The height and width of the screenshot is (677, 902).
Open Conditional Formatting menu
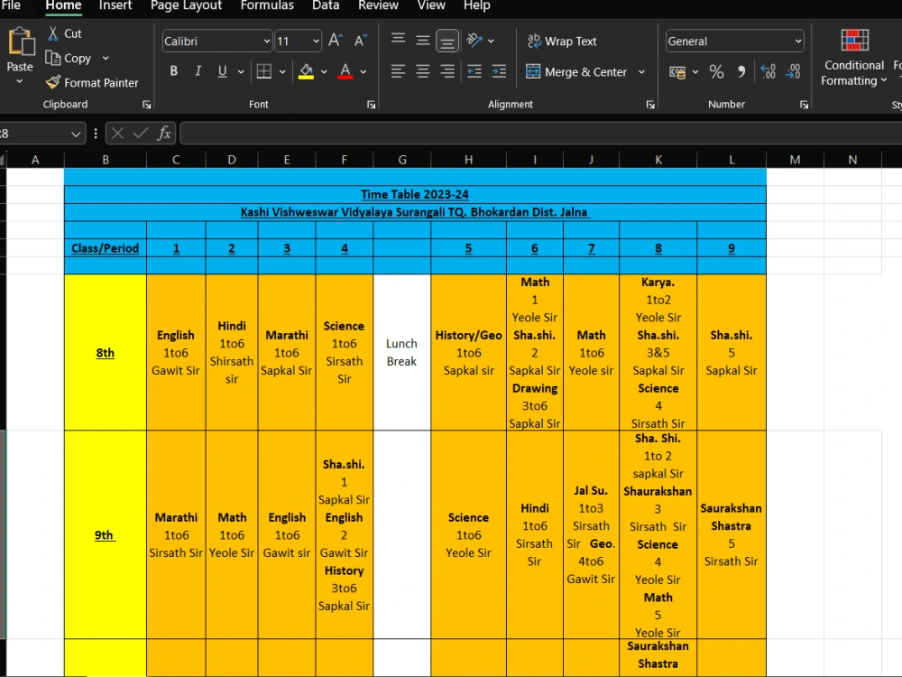coord(854,58)
